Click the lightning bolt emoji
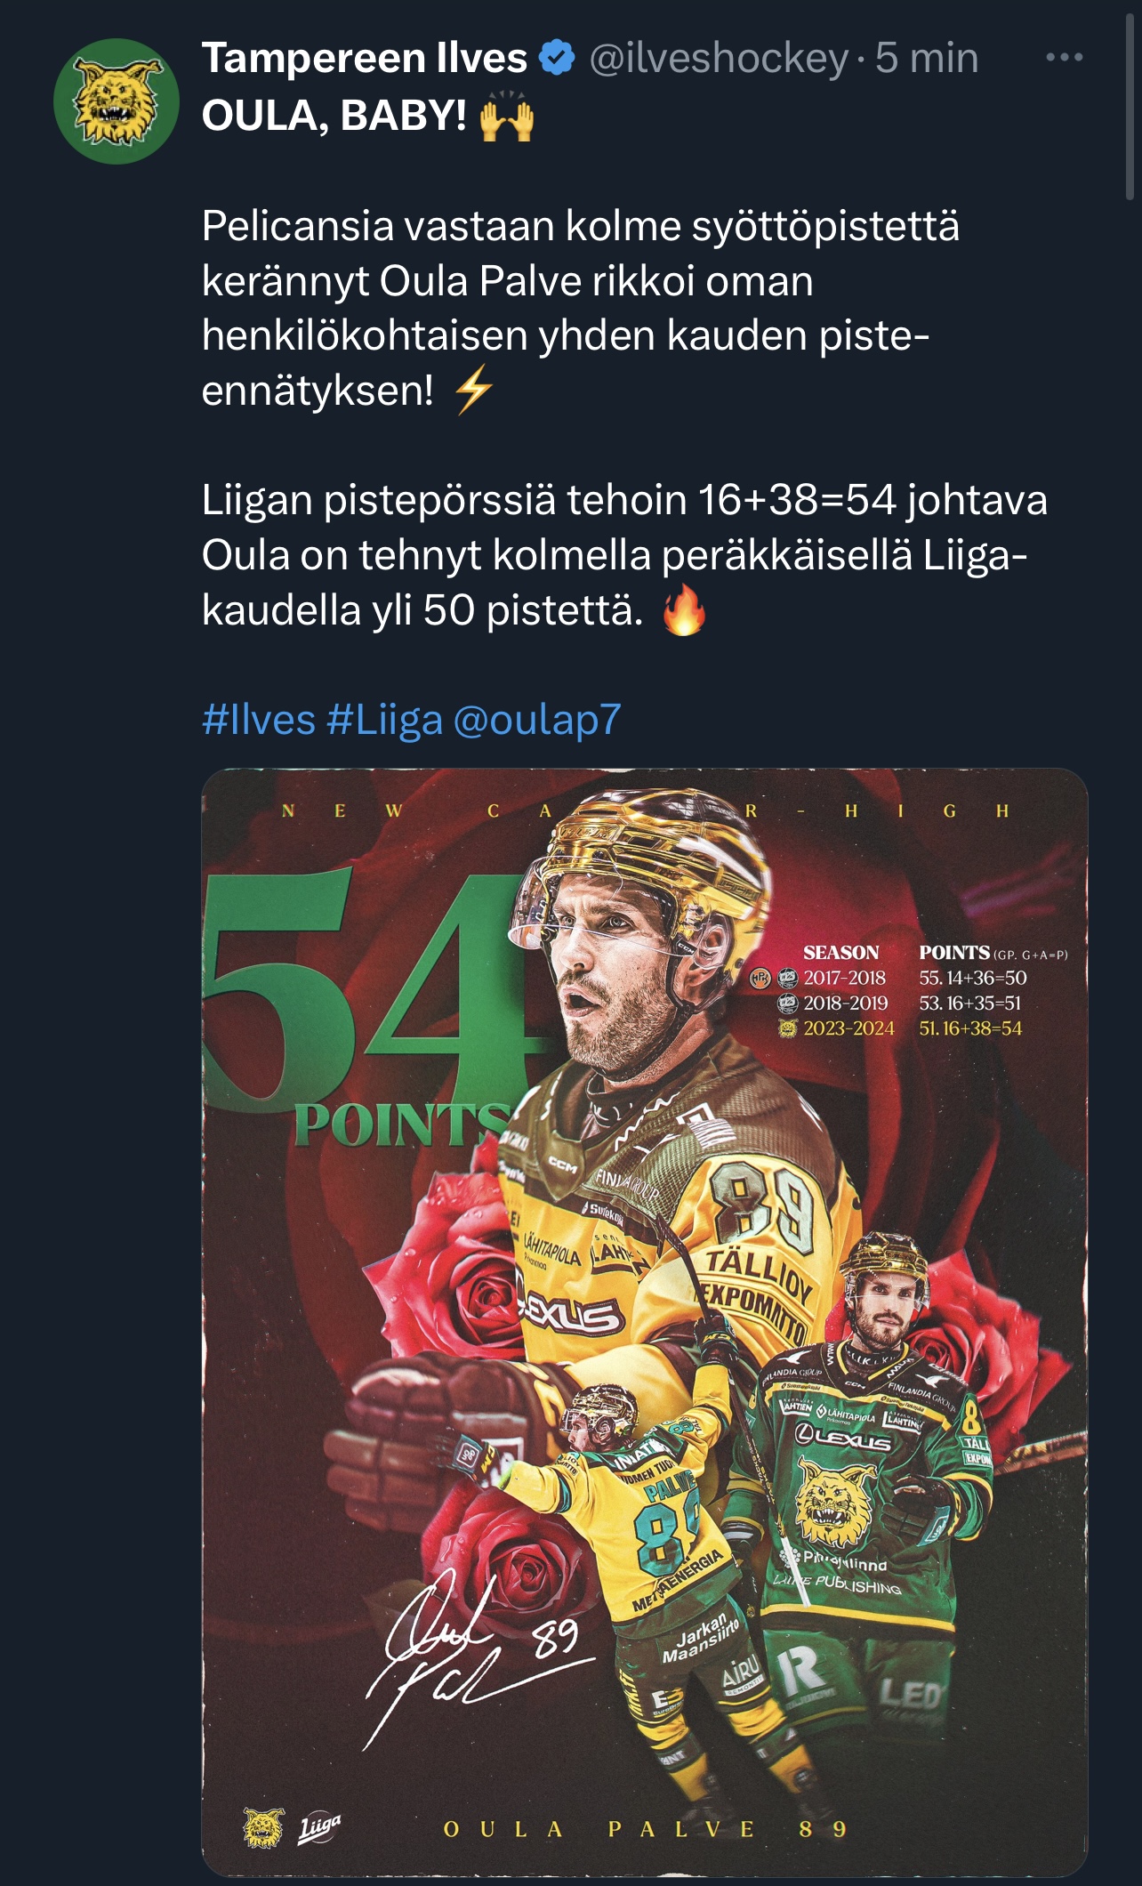 pyautogui.click(x=474, y=391)
